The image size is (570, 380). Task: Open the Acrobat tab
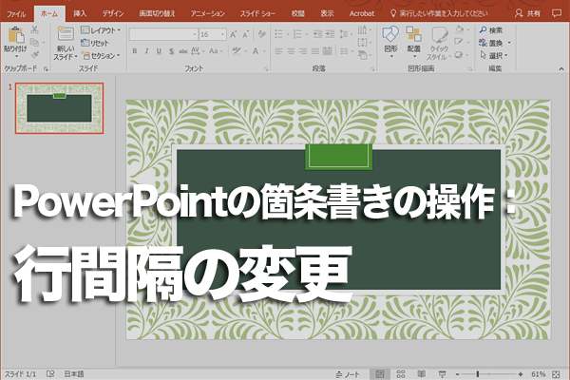pos(362,14)
